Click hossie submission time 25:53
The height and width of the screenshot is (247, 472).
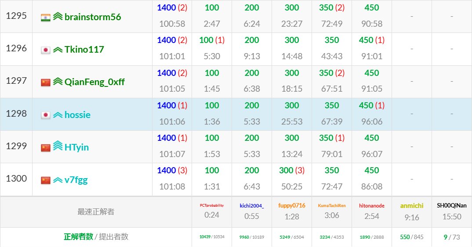[292, 122]
